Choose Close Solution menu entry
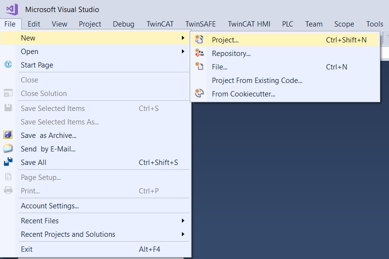 96,93
